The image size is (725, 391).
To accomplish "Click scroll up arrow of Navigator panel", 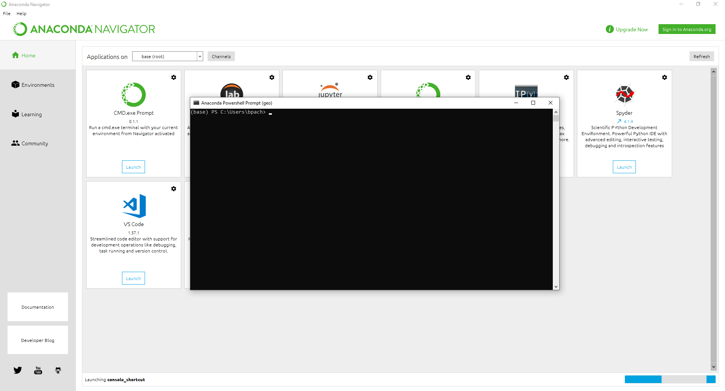I will point(713,71).
